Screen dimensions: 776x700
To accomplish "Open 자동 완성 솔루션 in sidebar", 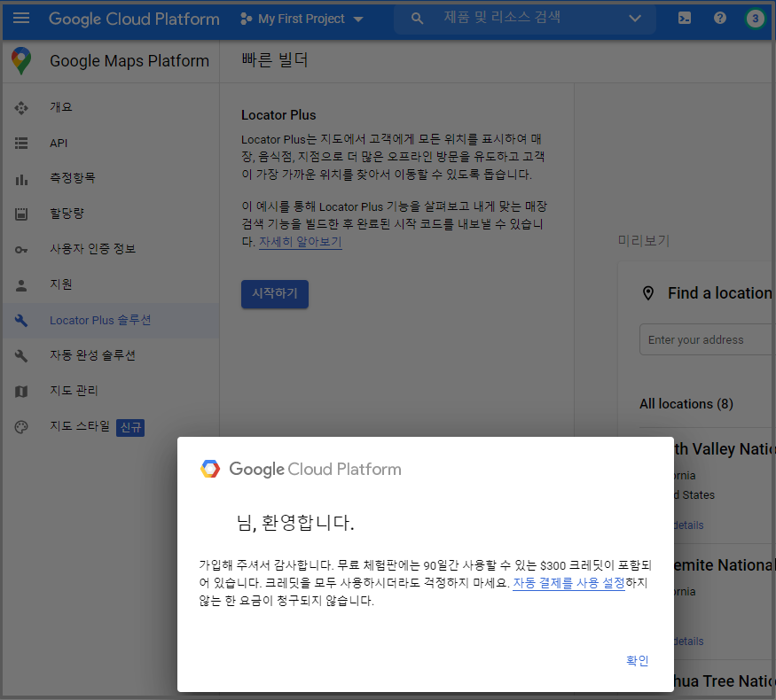I will coord(92,355).
